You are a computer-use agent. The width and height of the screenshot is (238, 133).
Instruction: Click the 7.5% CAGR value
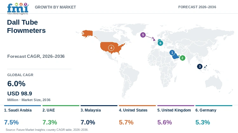[x=11, y=122]
